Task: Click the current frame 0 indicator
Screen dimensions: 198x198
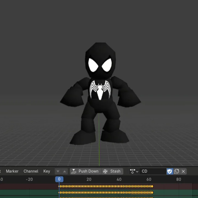Action: point(59,179)
